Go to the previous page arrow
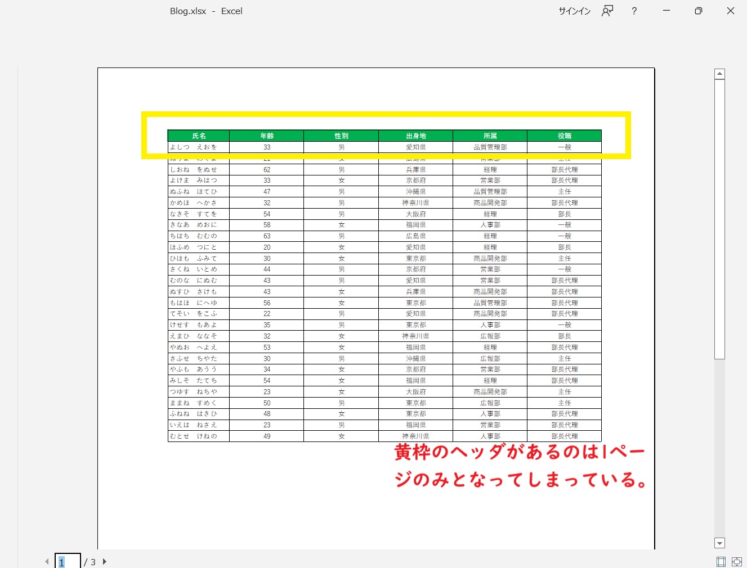Image resolution: width=747 pixels, height=568 pixels. pyautogui.click(x=47, y=561)
